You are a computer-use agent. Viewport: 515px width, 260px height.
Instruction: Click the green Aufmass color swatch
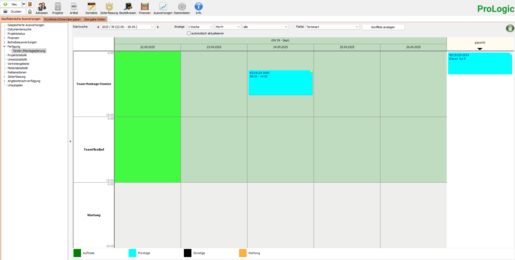(77, 253)
